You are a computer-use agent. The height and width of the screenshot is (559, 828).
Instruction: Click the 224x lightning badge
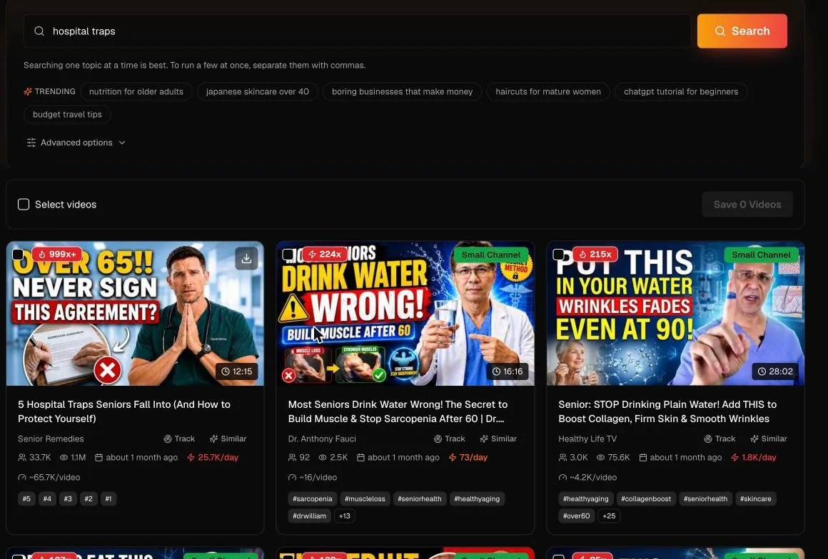click(x=325, y=254)
